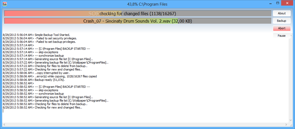Close the Simple Backup Tool window
The height and width of the screenshot is (129, 295).
pos(288,3)
